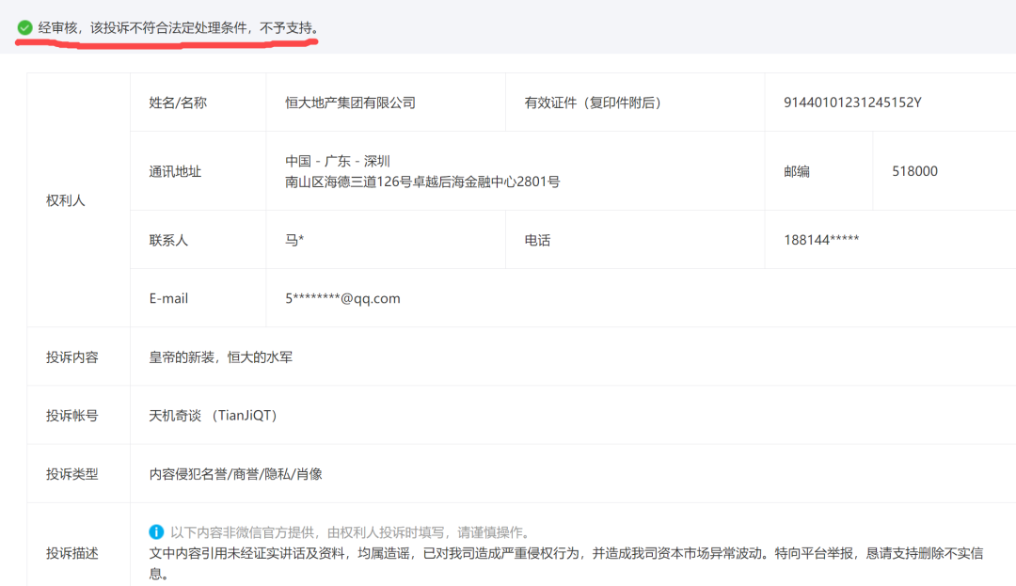Viewport: 1016px width, 586px height.
Task: Select phone number 188144*****
Action: [x=821, y=240]
